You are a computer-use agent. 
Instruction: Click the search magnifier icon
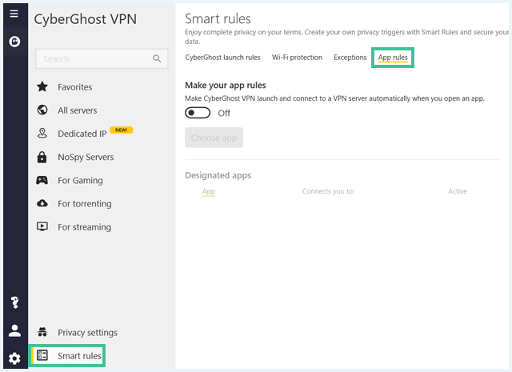[157, 58]
